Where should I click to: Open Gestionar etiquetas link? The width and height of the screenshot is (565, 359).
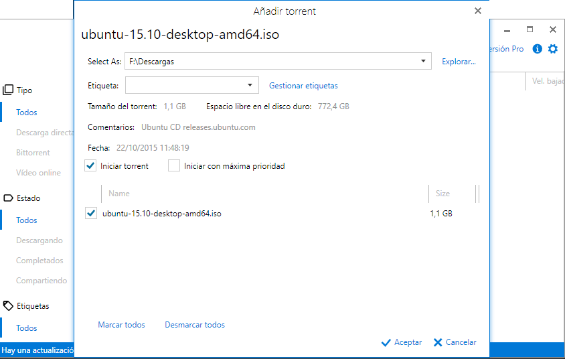[x=303, y=86]
